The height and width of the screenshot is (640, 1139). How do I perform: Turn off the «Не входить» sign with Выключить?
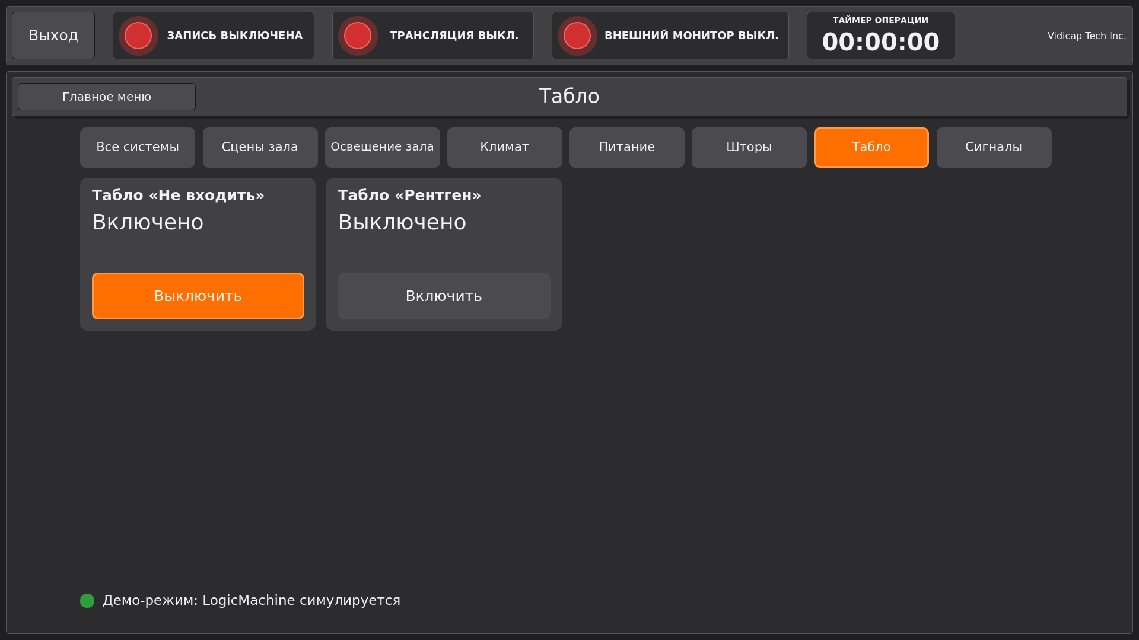[x=198, y=296]
